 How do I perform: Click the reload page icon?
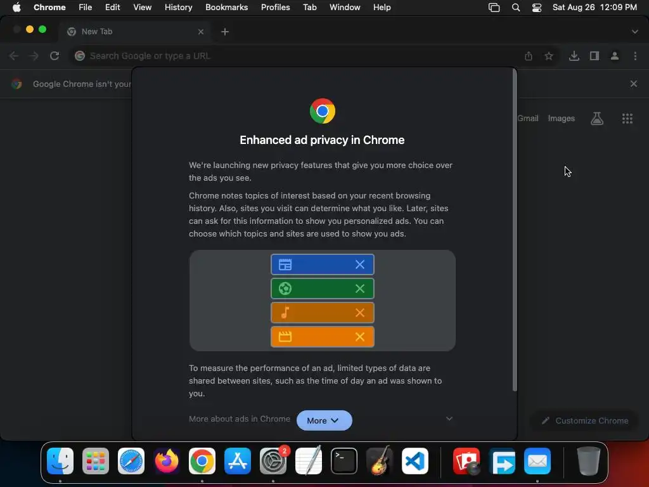55,56
